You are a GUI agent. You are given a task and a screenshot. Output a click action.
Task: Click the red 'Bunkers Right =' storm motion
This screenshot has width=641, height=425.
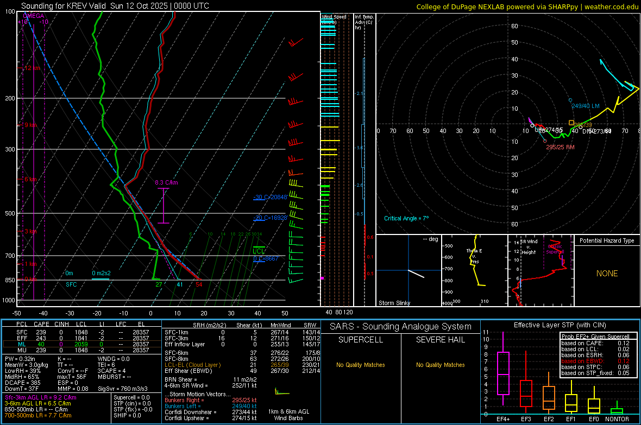tap(211, 400)
